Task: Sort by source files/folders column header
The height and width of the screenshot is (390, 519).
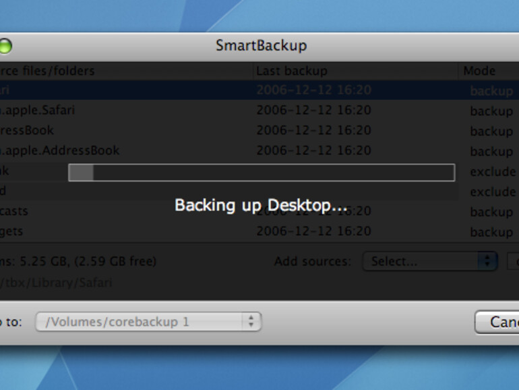Action: pyautogui.click(x=127, y=71)
